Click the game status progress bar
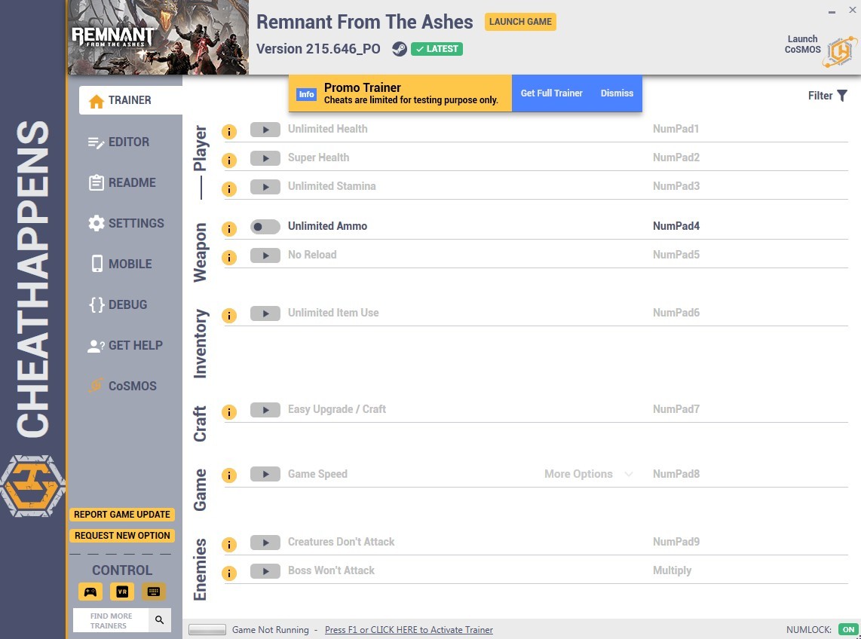Viewport: 861px width, 639px height. [x=207, y=630]
